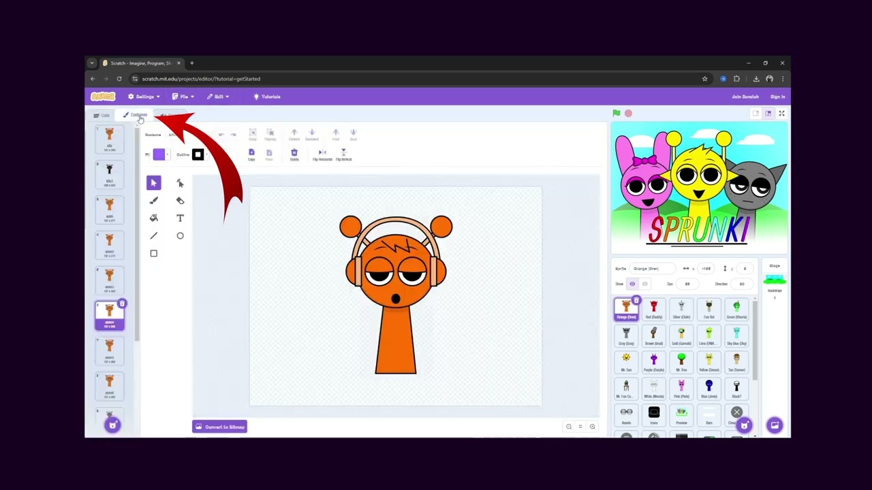Open the Outline color dropdown
Screen dimensions: 872x490
coord(206,155)
